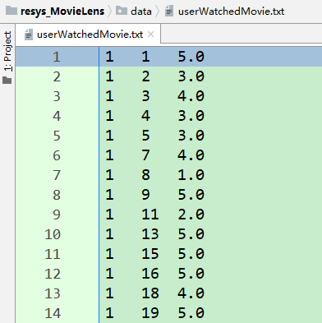Image resolution: width=322 pixels, height=323 pixels.
Task: Click rating 5.0 on line 8
Action: click(x=191, y=195)
